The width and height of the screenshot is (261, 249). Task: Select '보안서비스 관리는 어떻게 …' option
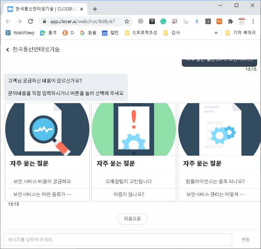220,194
